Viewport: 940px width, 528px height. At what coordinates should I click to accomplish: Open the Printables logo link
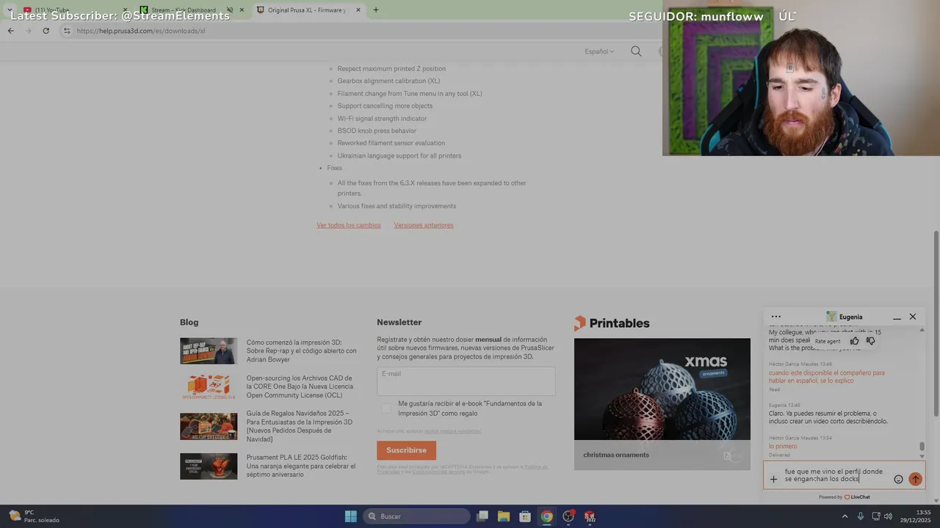tap(612, 323)
